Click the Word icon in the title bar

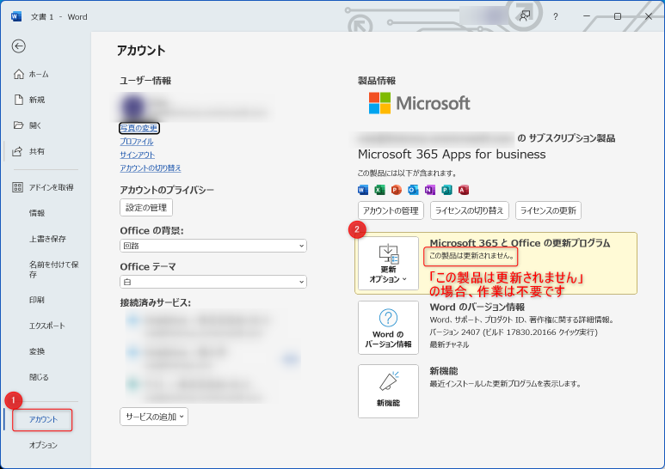tap(16, 16)
